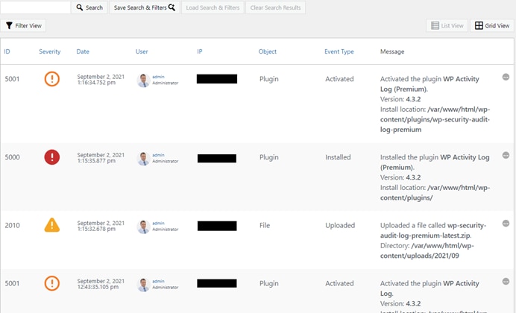Open the Filter View panel
Viewport: 516px width, 313px height.
(x=24, y=25)
